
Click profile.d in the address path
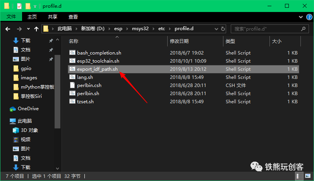(184, 29)
